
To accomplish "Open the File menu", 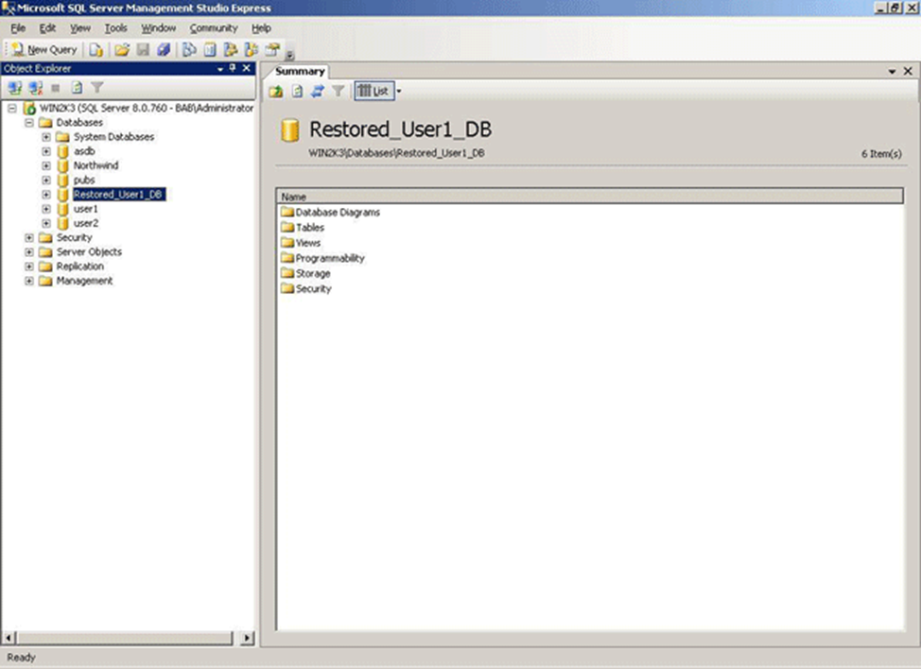I will [x=18, y=28].
